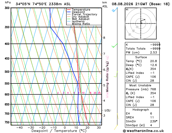Image resolution: width=172 pixels, height=133 pixels.
Task: Click the 'kt' label in the hodograph
Action: pos(127,10)
